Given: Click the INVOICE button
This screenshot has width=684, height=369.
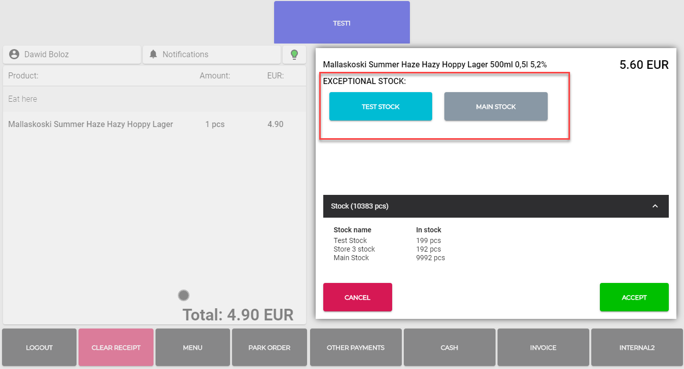Looking at the screenshot, I should (543, 347).
